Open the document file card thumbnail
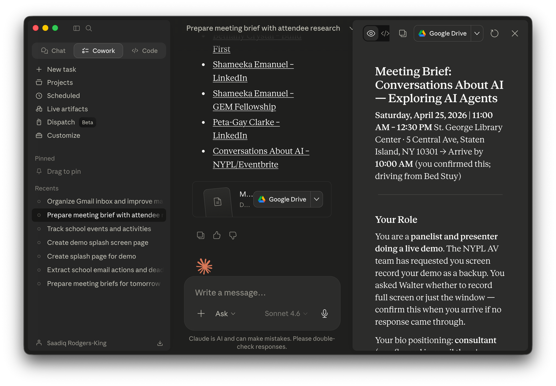Image resolution: width=556 pixels, height=386 pixels. click(x=218, y=202)
